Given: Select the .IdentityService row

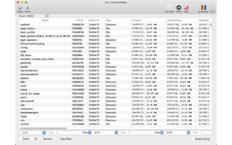Looking at the screenshot, I should 115,71.
